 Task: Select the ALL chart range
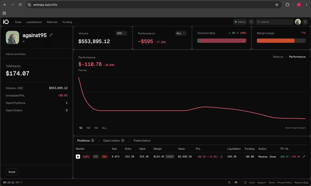pos(104,128)
